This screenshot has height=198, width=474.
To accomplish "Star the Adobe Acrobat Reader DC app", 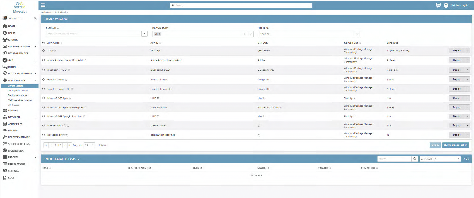I will 85,60.
